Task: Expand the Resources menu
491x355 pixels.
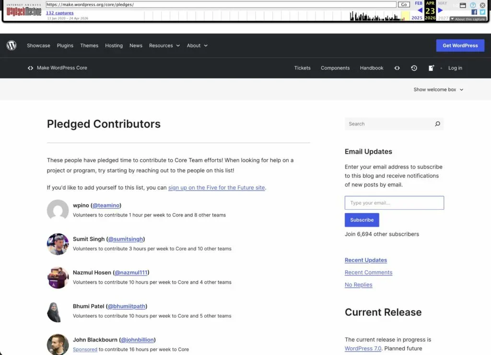Action: 164,46
